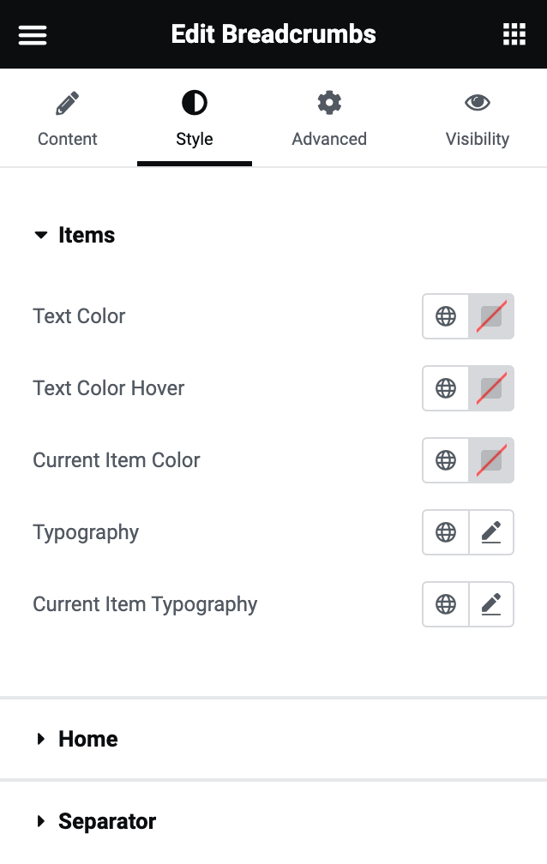Edit Current Item Typography pencil icon
Viewport: 547px width, 864px height.
click(x=491, y=604)
